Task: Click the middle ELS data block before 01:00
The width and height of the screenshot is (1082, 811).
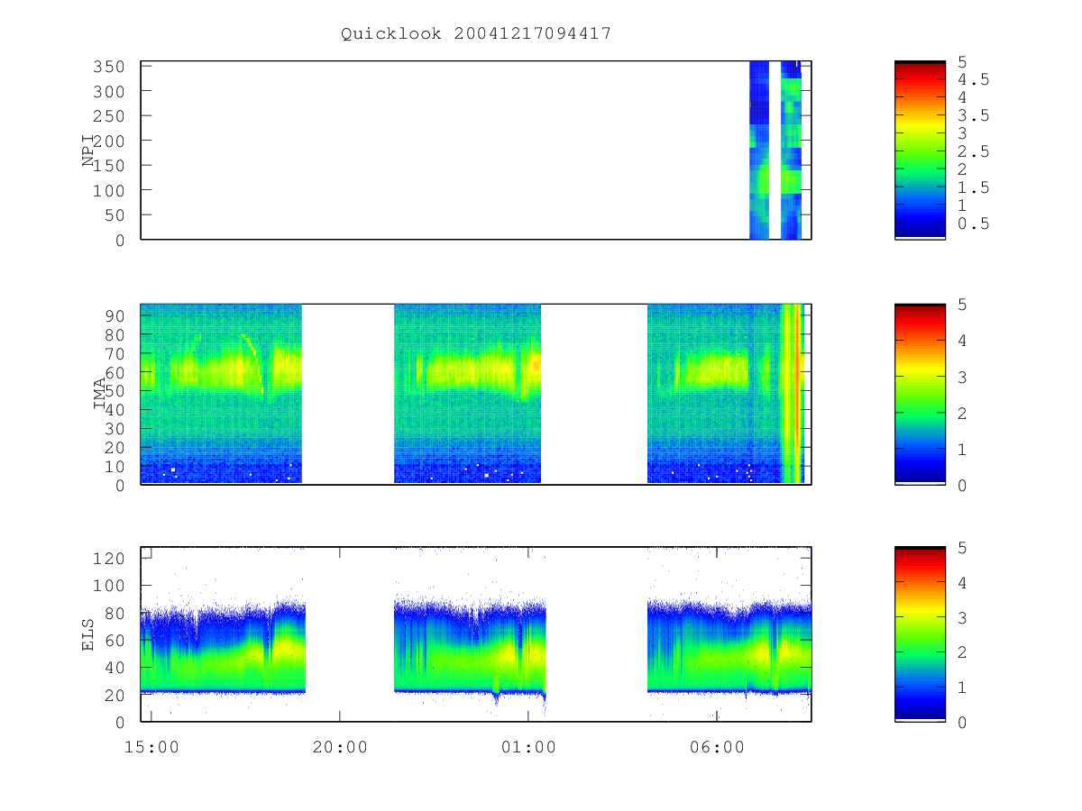Action: click(x=470, y=649)
